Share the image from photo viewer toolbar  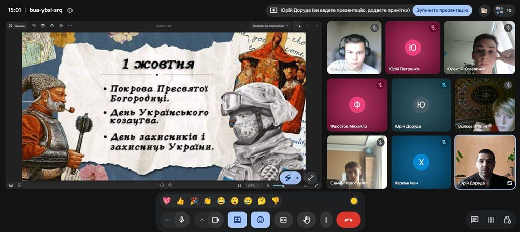pyautogui.click(x=61, y=26)
